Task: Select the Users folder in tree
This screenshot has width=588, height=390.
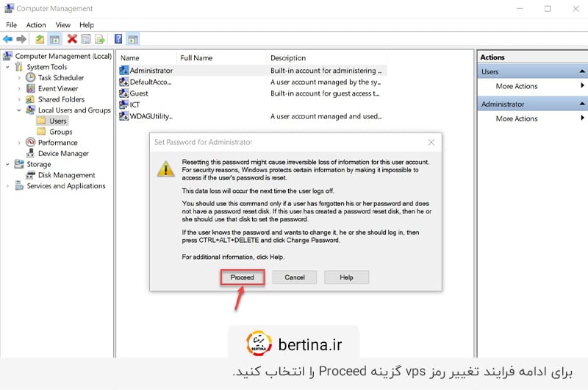Action: [x=58, y=121]
